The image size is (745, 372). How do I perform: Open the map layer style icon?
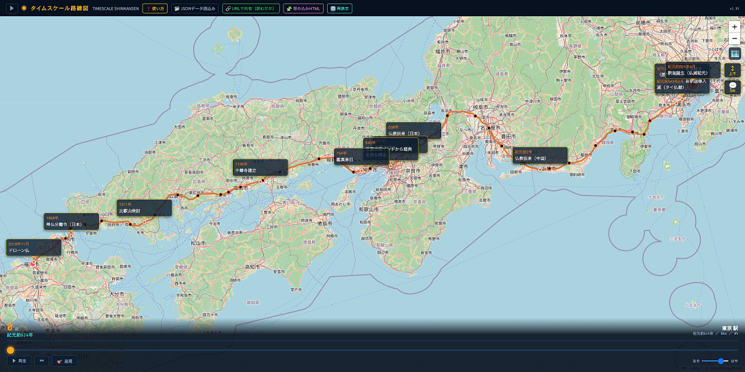pos(735,54)
